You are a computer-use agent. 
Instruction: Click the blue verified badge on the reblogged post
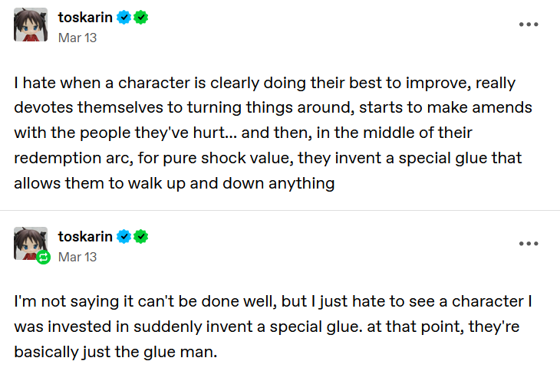124,237
